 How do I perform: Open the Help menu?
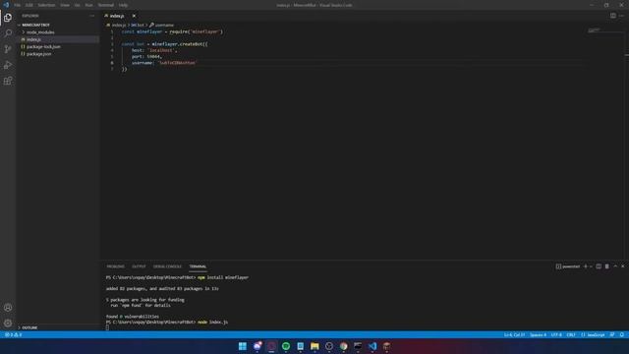coord(123,5)
